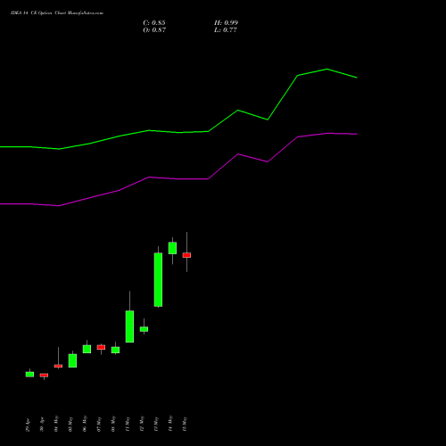Click the red candle for 30 Apr
446x446 pixels.
tap(44, 376)
